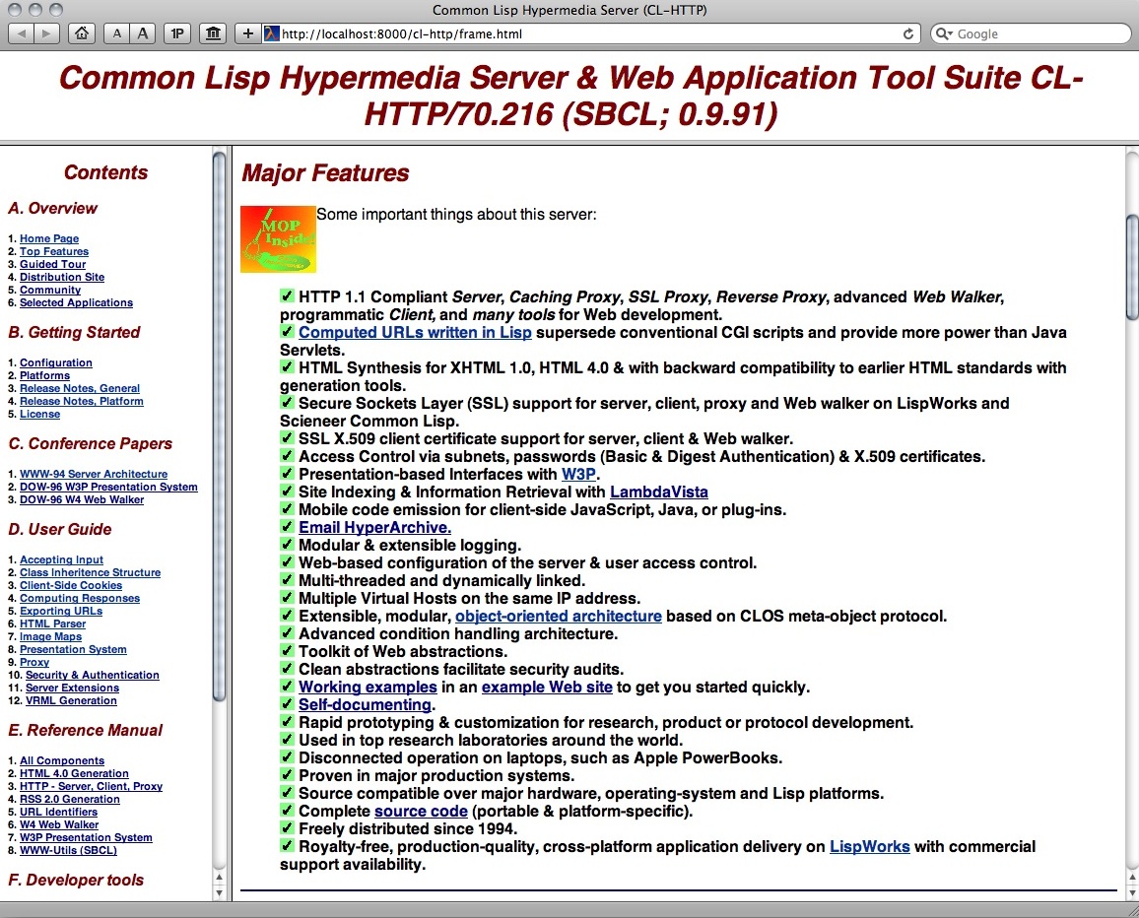1139x918 pixels.
Task: Open the VRML Generation link
Action: tap(71, 701)
